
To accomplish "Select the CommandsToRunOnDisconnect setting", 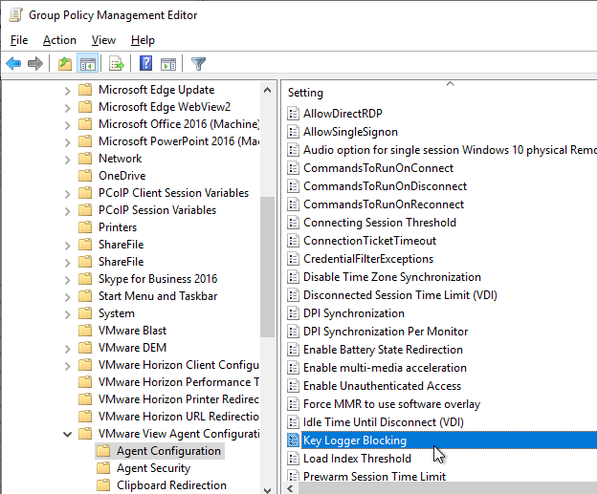I will 385,186.
